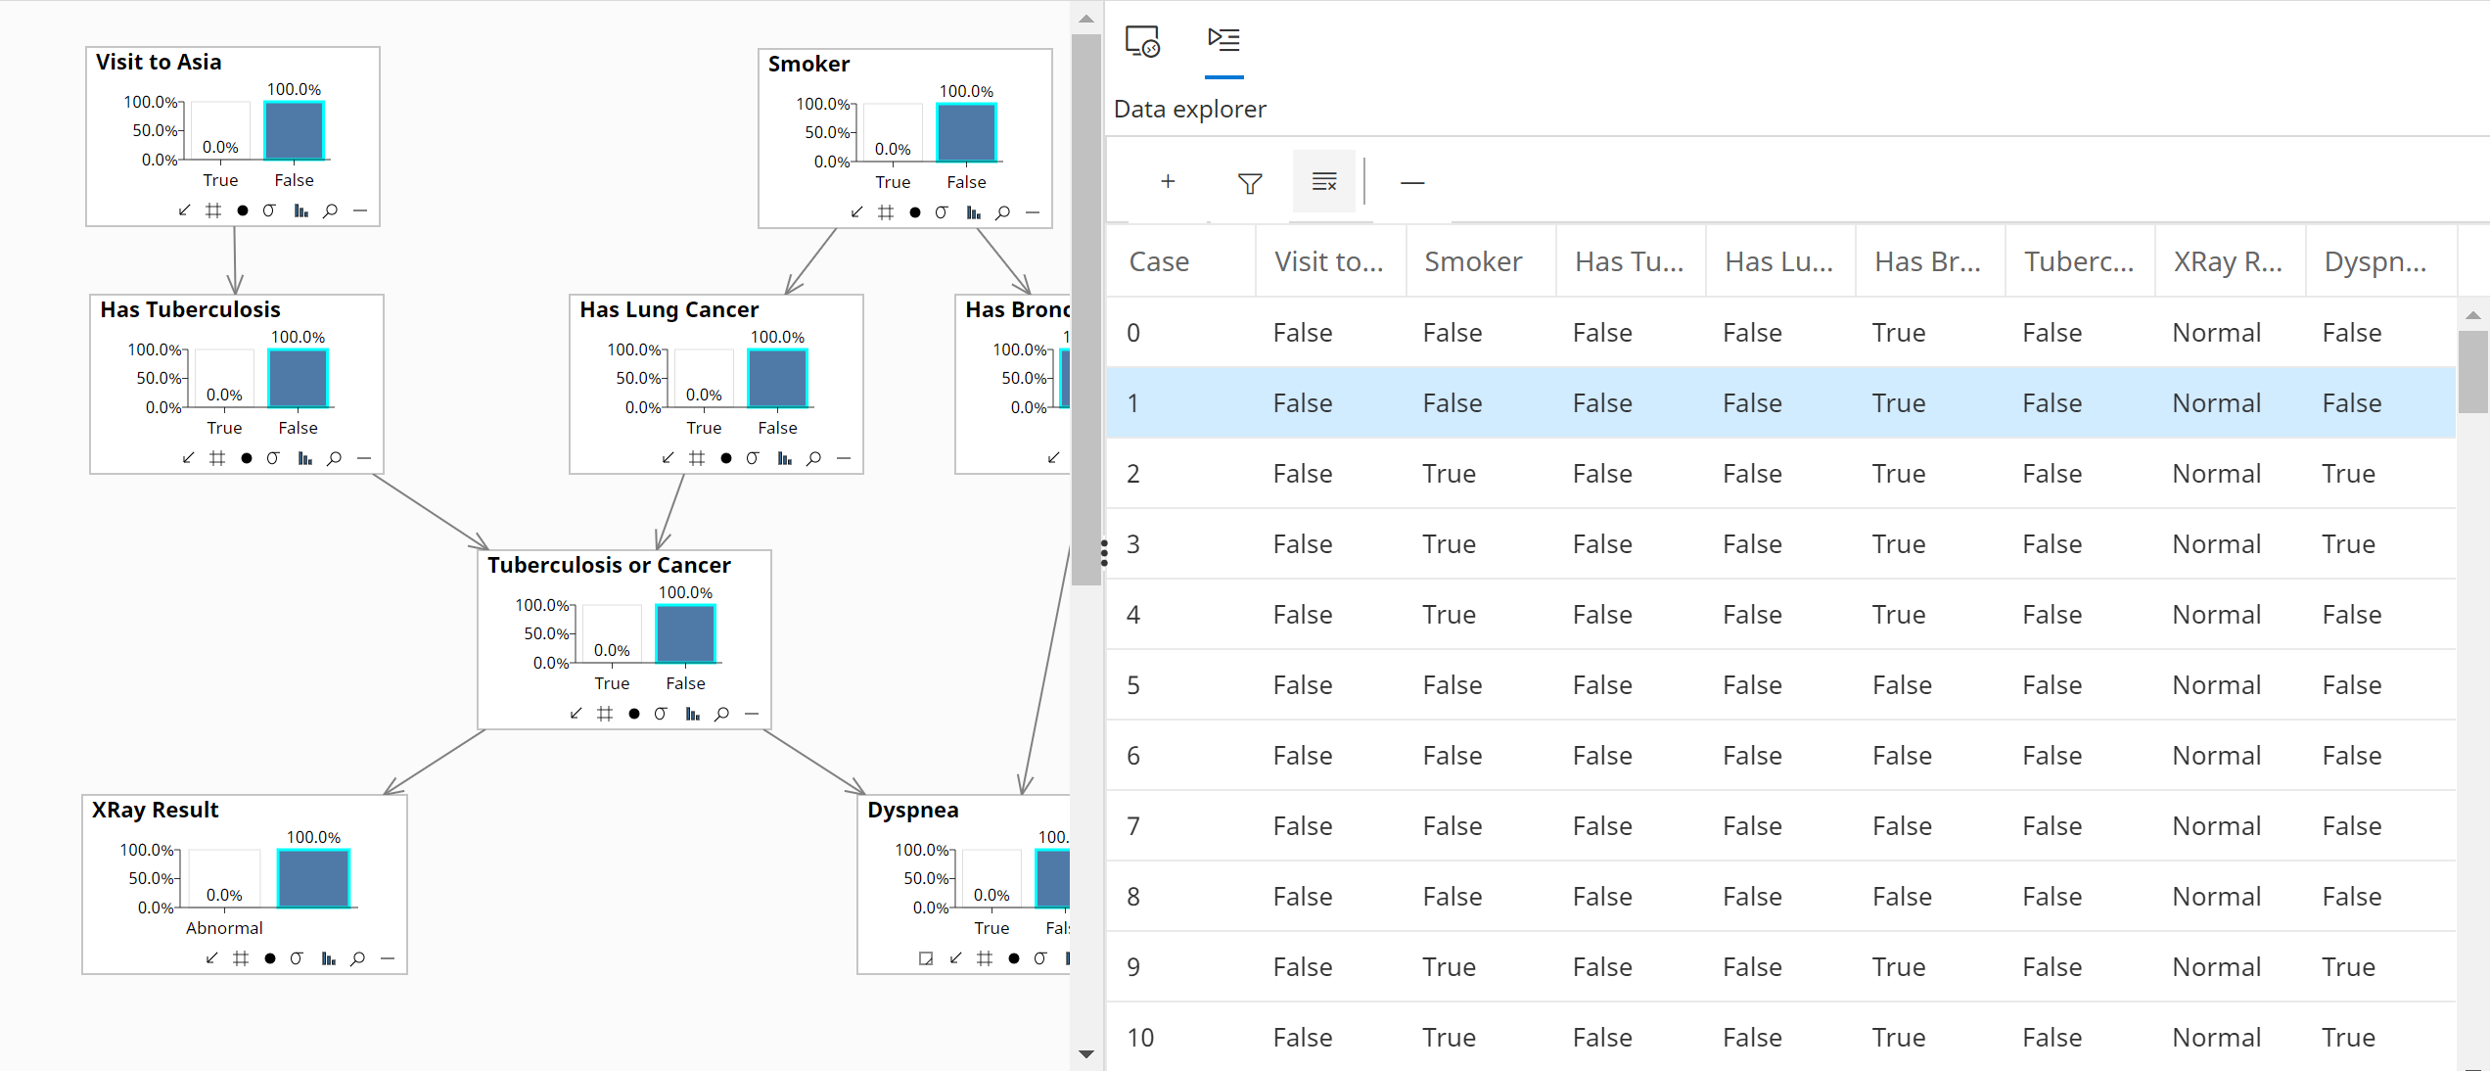Select the dot icon on XRay Result node
This screenshot has height=1071, width=2490.
click(x=269, y=958)
